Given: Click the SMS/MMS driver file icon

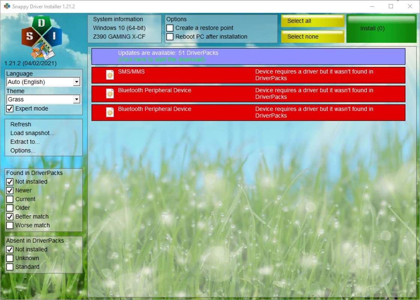Looking at the screenshot, I should 109,75.
